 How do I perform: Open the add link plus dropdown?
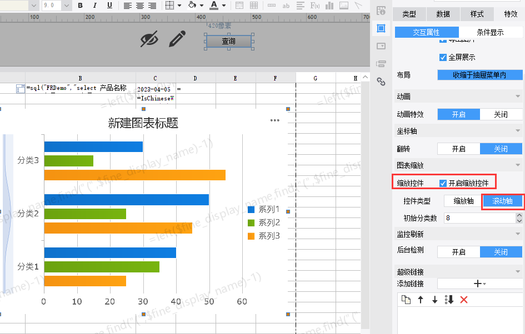(x=480, y=284)
